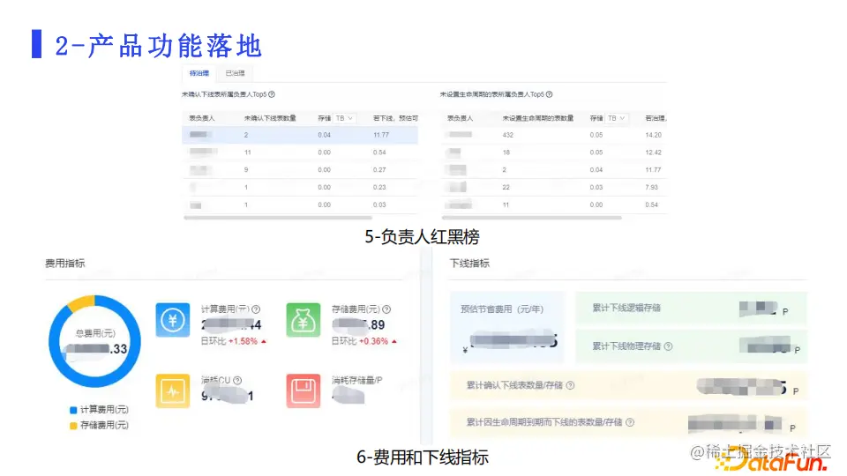
Task: Click 0.03 storage cell in right table
Action: 596,187
